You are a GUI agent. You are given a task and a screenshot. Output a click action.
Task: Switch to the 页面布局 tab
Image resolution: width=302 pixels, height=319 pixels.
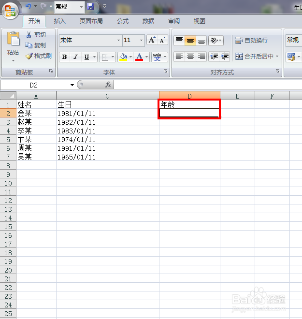click(91, 21)
